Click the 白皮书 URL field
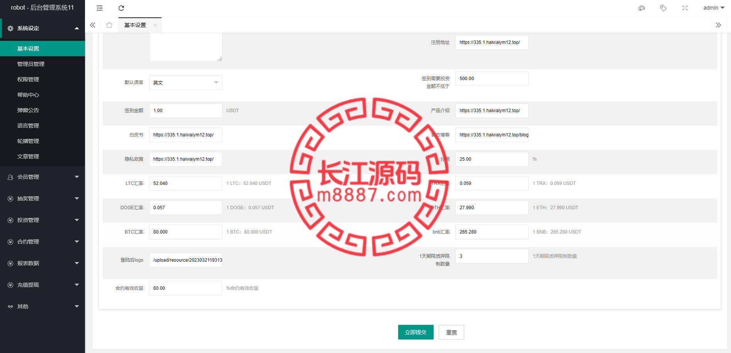The image size is (731, 353). (x=186, y=135)
